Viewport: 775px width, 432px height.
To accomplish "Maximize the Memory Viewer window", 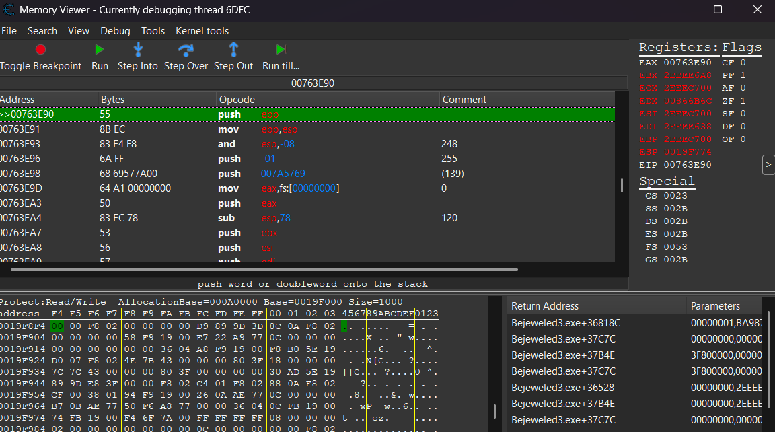I will pyautogui.click(x=717, y=10).
